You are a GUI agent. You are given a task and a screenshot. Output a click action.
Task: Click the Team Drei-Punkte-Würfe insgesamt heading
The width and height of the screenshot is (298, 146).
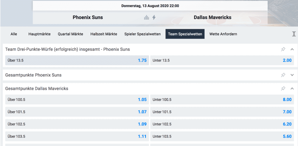[68, 50]
